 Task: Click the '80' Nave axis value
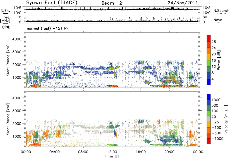[205, 17]
